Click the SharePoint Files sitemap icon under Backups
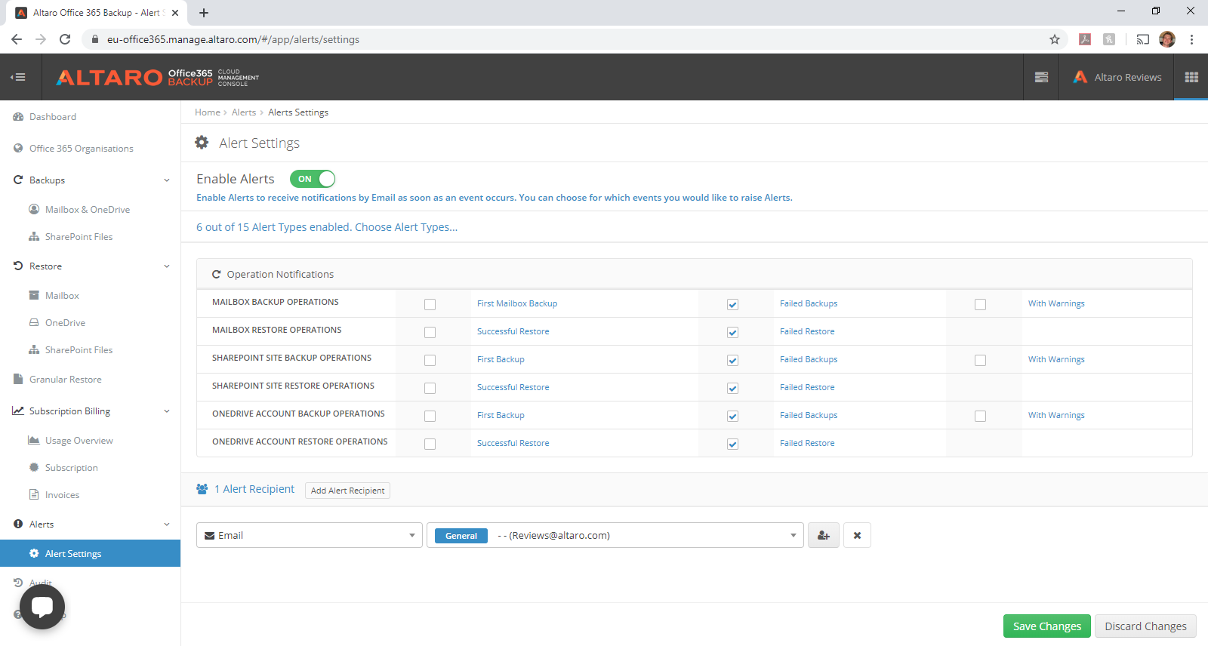This screenshot has width=1208, height=646. (x=34, y=236)
